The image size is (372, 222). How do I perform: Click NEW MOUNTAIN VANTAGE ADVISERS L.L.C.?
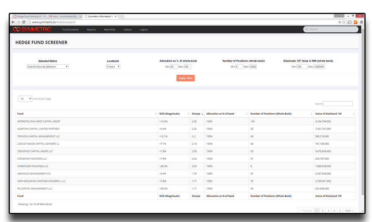point(42,181)
